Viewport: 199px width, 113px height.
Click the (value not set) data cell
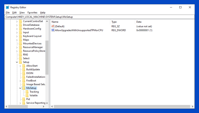144,26
